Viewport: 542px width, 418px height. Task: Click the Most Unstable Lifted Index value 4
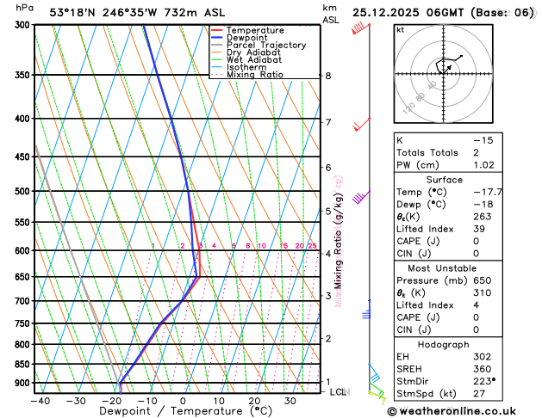(x=476, y=305)
